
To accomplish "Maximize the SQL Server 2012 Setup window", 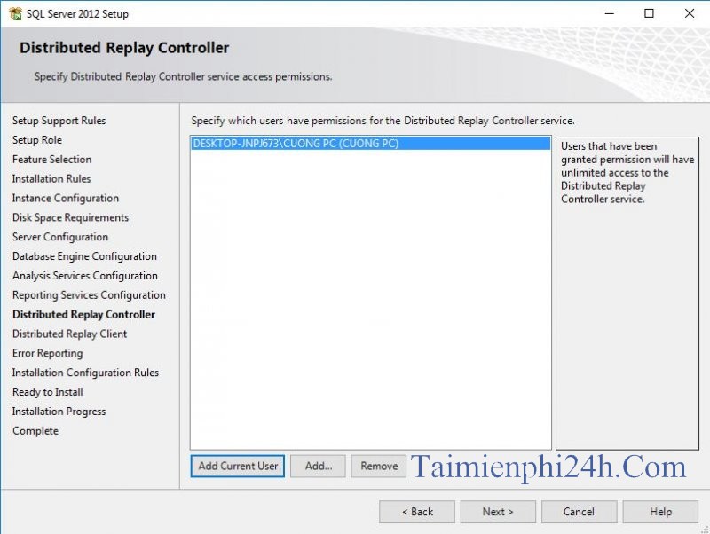I will tap(649, 13).
